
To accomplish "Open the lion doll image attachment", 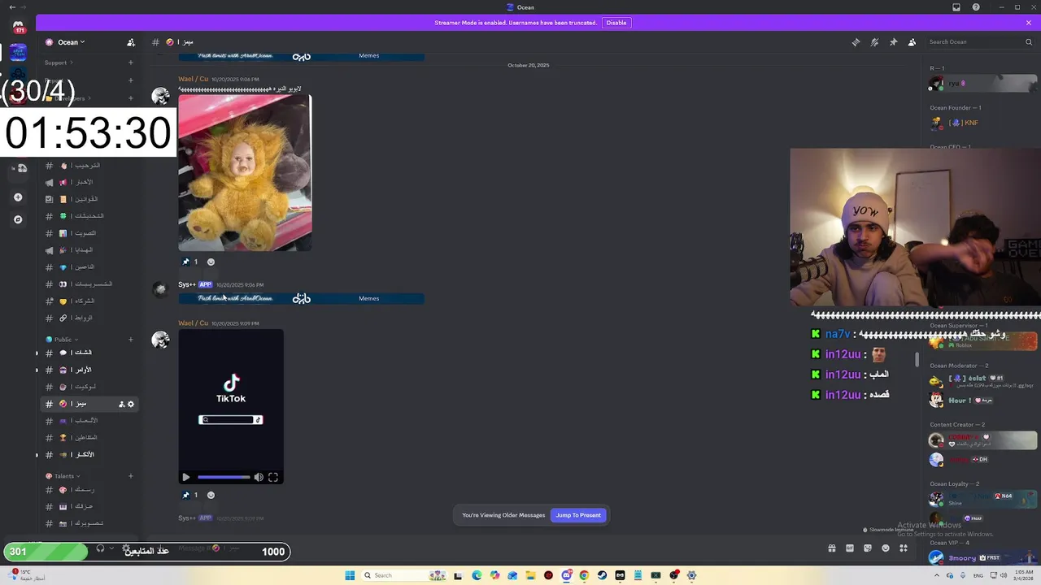I will 245,173.
